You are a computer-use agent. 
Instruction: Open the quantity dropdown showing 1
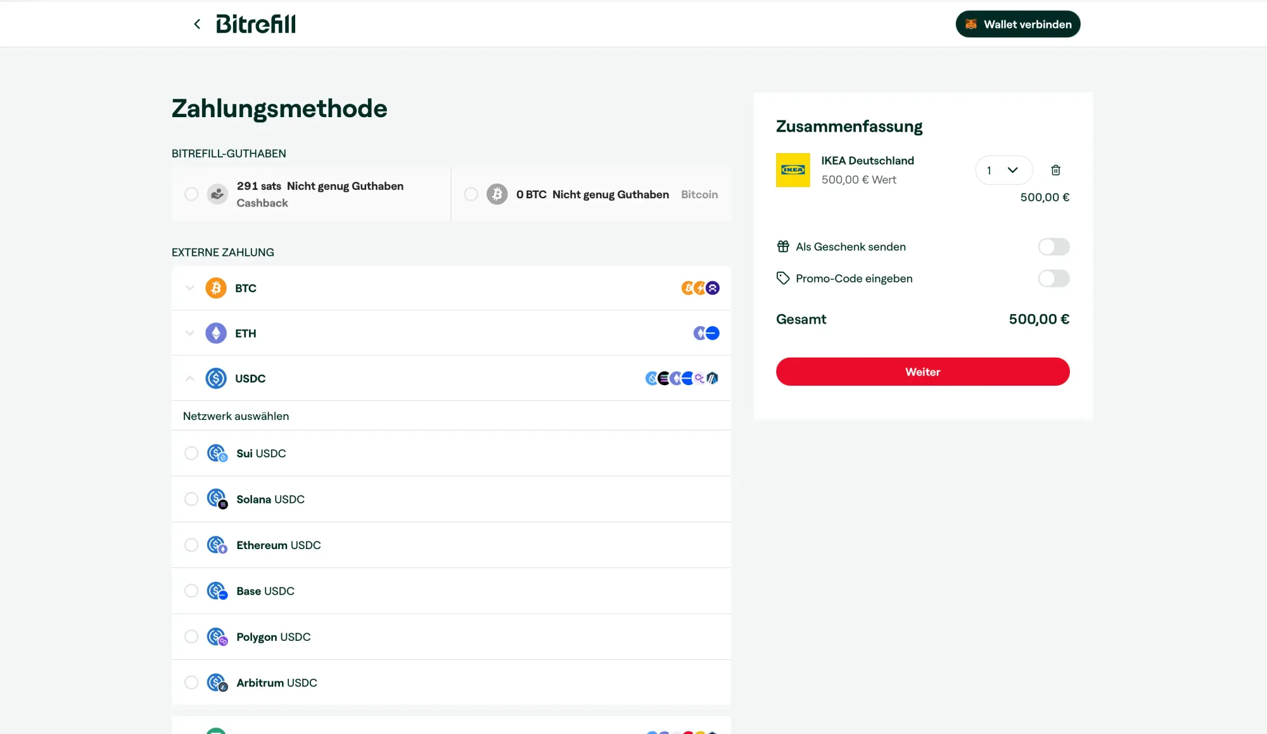1004,170
